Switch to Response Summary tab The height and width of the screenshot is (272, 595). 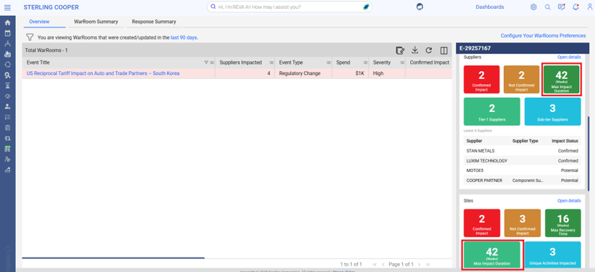point(154,22)
